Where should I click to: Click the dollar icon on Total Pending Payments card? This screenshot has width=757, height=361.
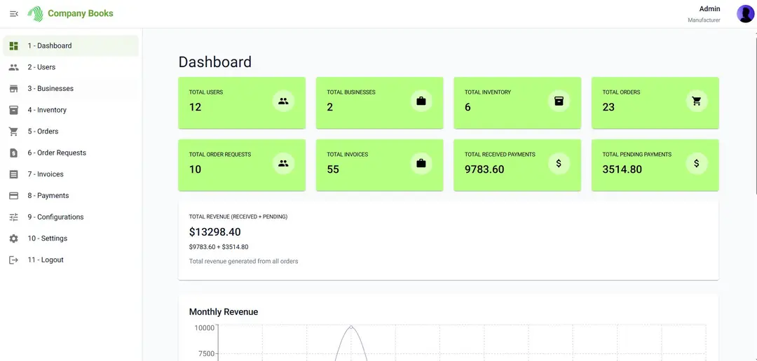(697, 164)
